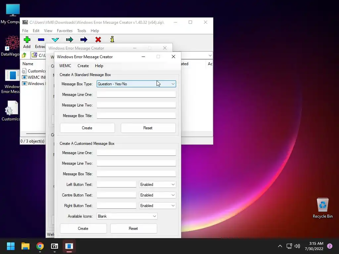This screenshot has height=254, width=339.
Task: Open the Recycle Bin
Action: [322, 208]
